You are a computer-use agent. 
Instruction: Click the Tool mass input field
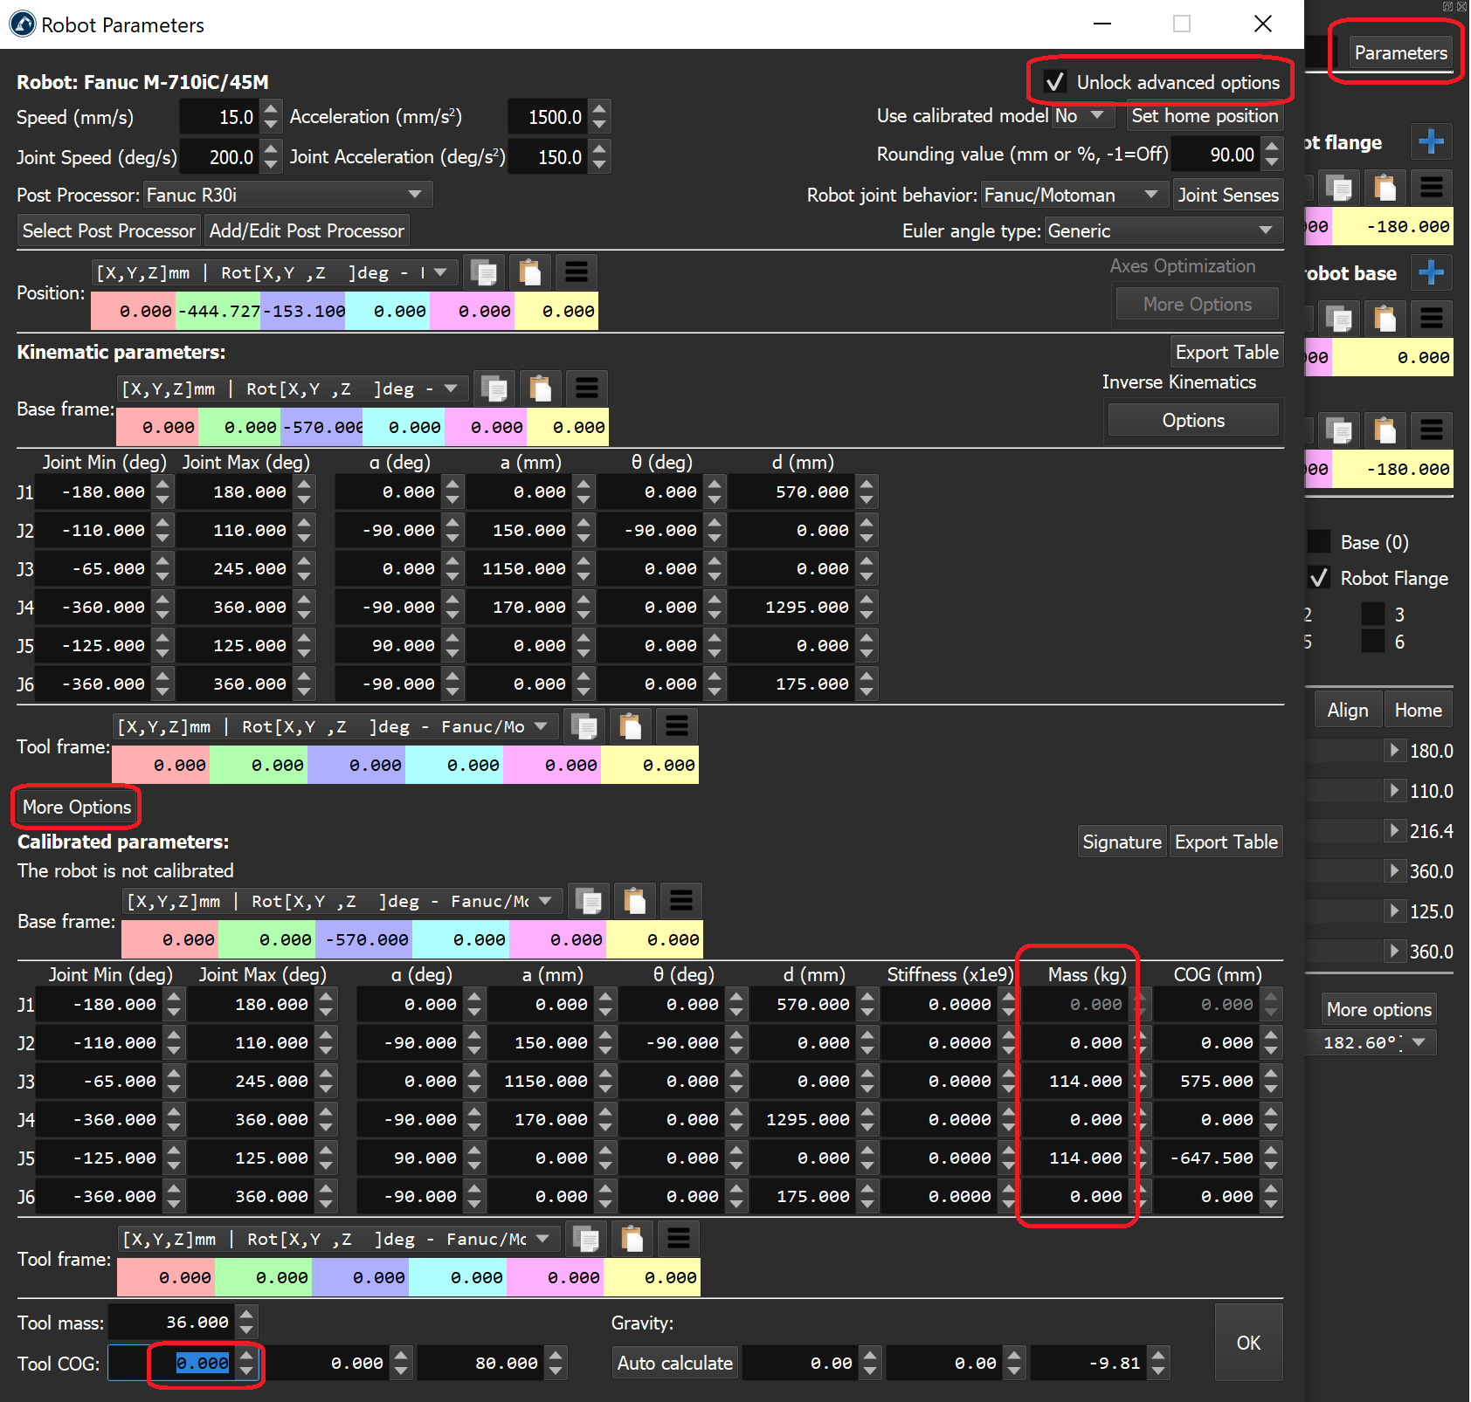click(171, 1323)
